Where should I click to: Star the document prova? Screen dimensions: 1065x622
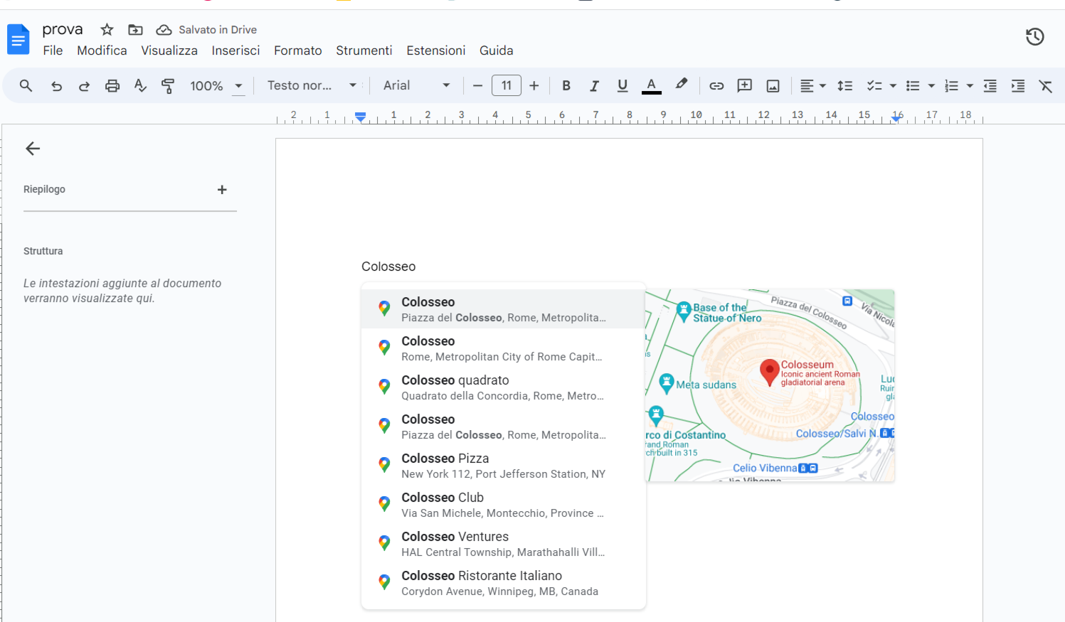point(107,30)
